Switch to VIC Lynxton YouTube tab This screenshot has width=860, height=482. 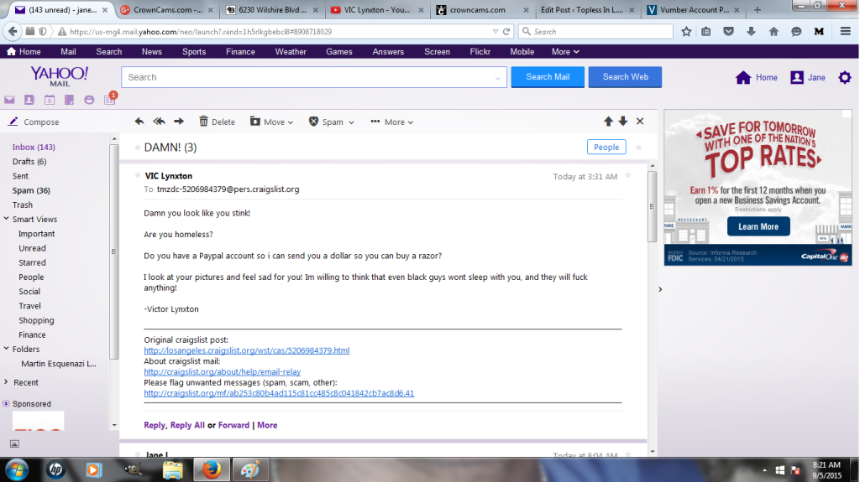point(377,10)
